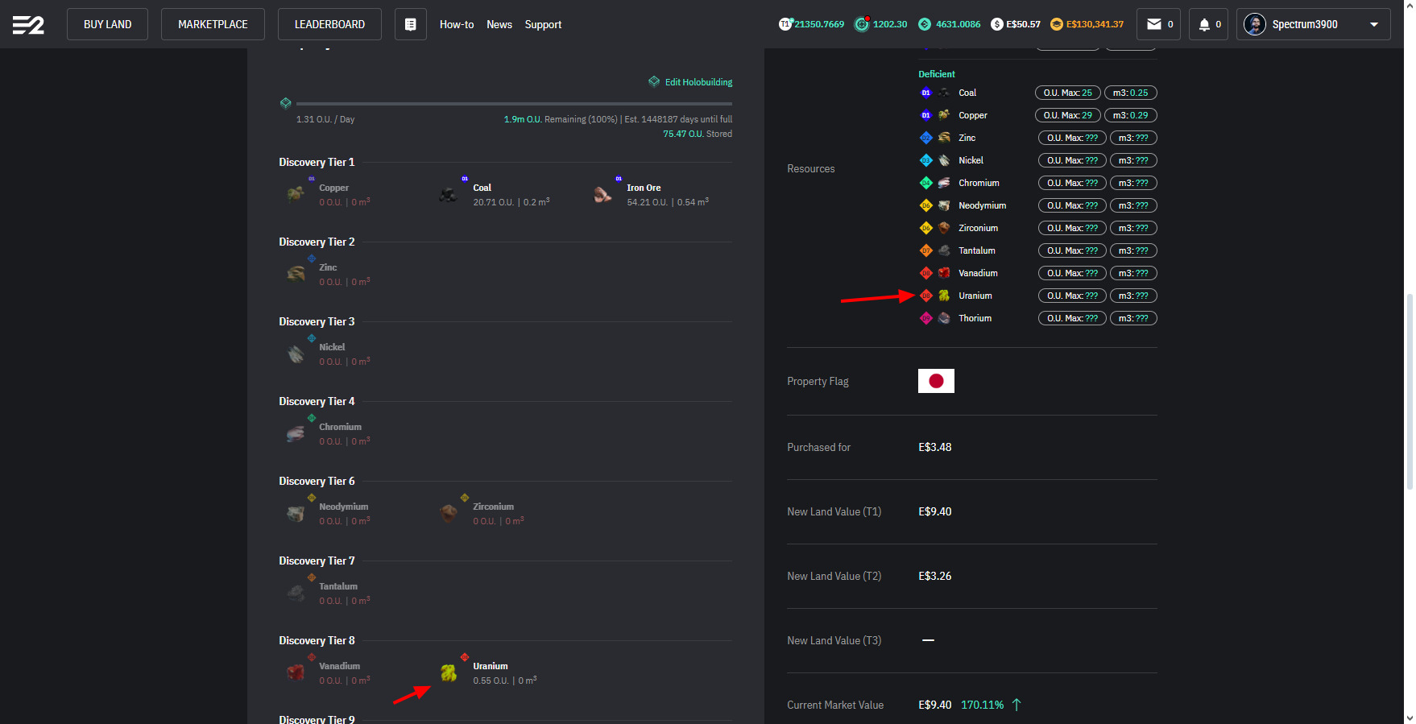Click the O.U. storage progress bar

[514, 104]
